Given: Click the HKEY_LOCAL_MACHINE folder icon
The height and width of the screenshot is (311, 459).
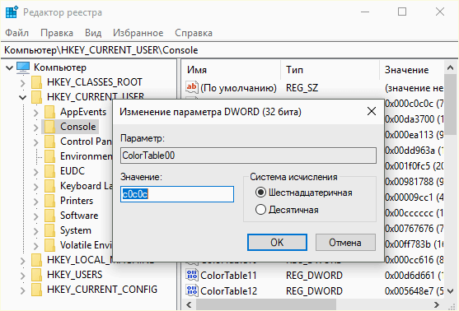Looking at the screenshot, I should click(37, 260).
